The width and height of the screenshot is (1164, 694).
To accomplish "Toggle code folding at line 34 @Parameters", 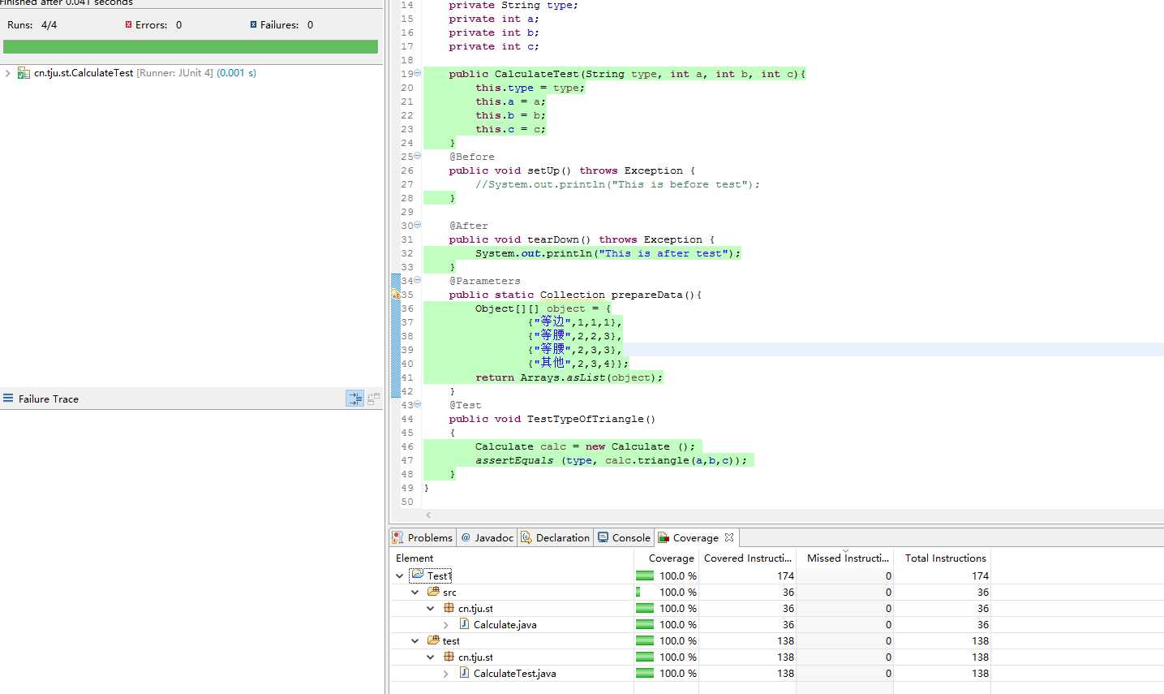I will (418, 280).
